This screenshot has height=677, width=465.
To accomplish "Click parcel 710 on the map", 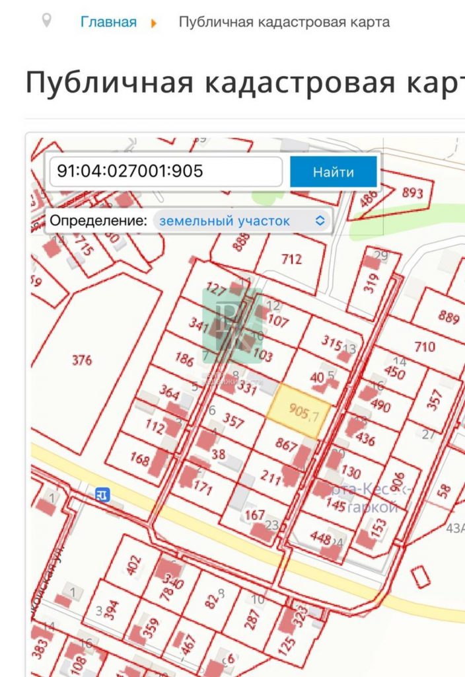I will click(424, 346).
